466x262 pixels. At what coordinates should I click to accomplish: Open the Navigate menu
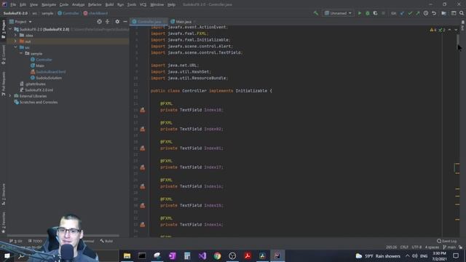pyautogui.click(x=49, y=4)
